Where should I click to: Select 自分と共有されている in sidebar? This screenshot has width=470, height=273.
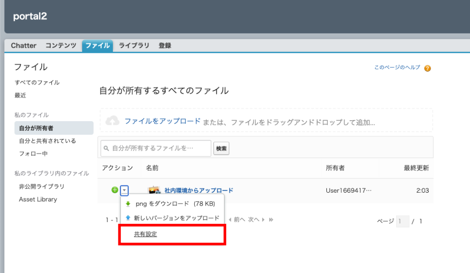[x=47, y=141]
